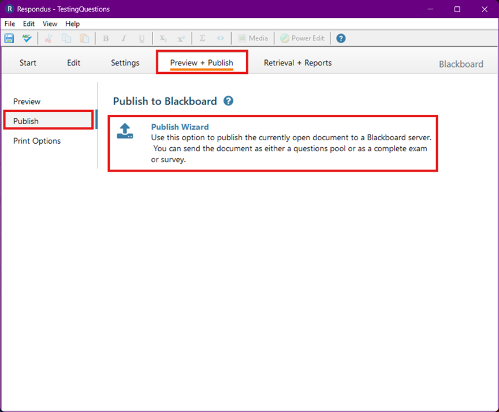Close the Respondus window
This screenshot has width=499, height=412.
tap(485, 9)
